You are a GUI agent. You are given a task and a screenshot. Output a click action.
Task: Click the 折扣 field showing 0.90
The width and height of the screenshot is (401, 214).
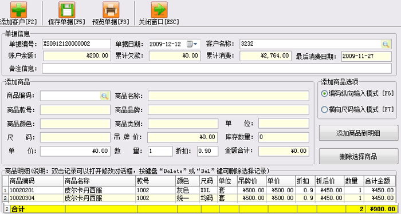pos(207,151)
